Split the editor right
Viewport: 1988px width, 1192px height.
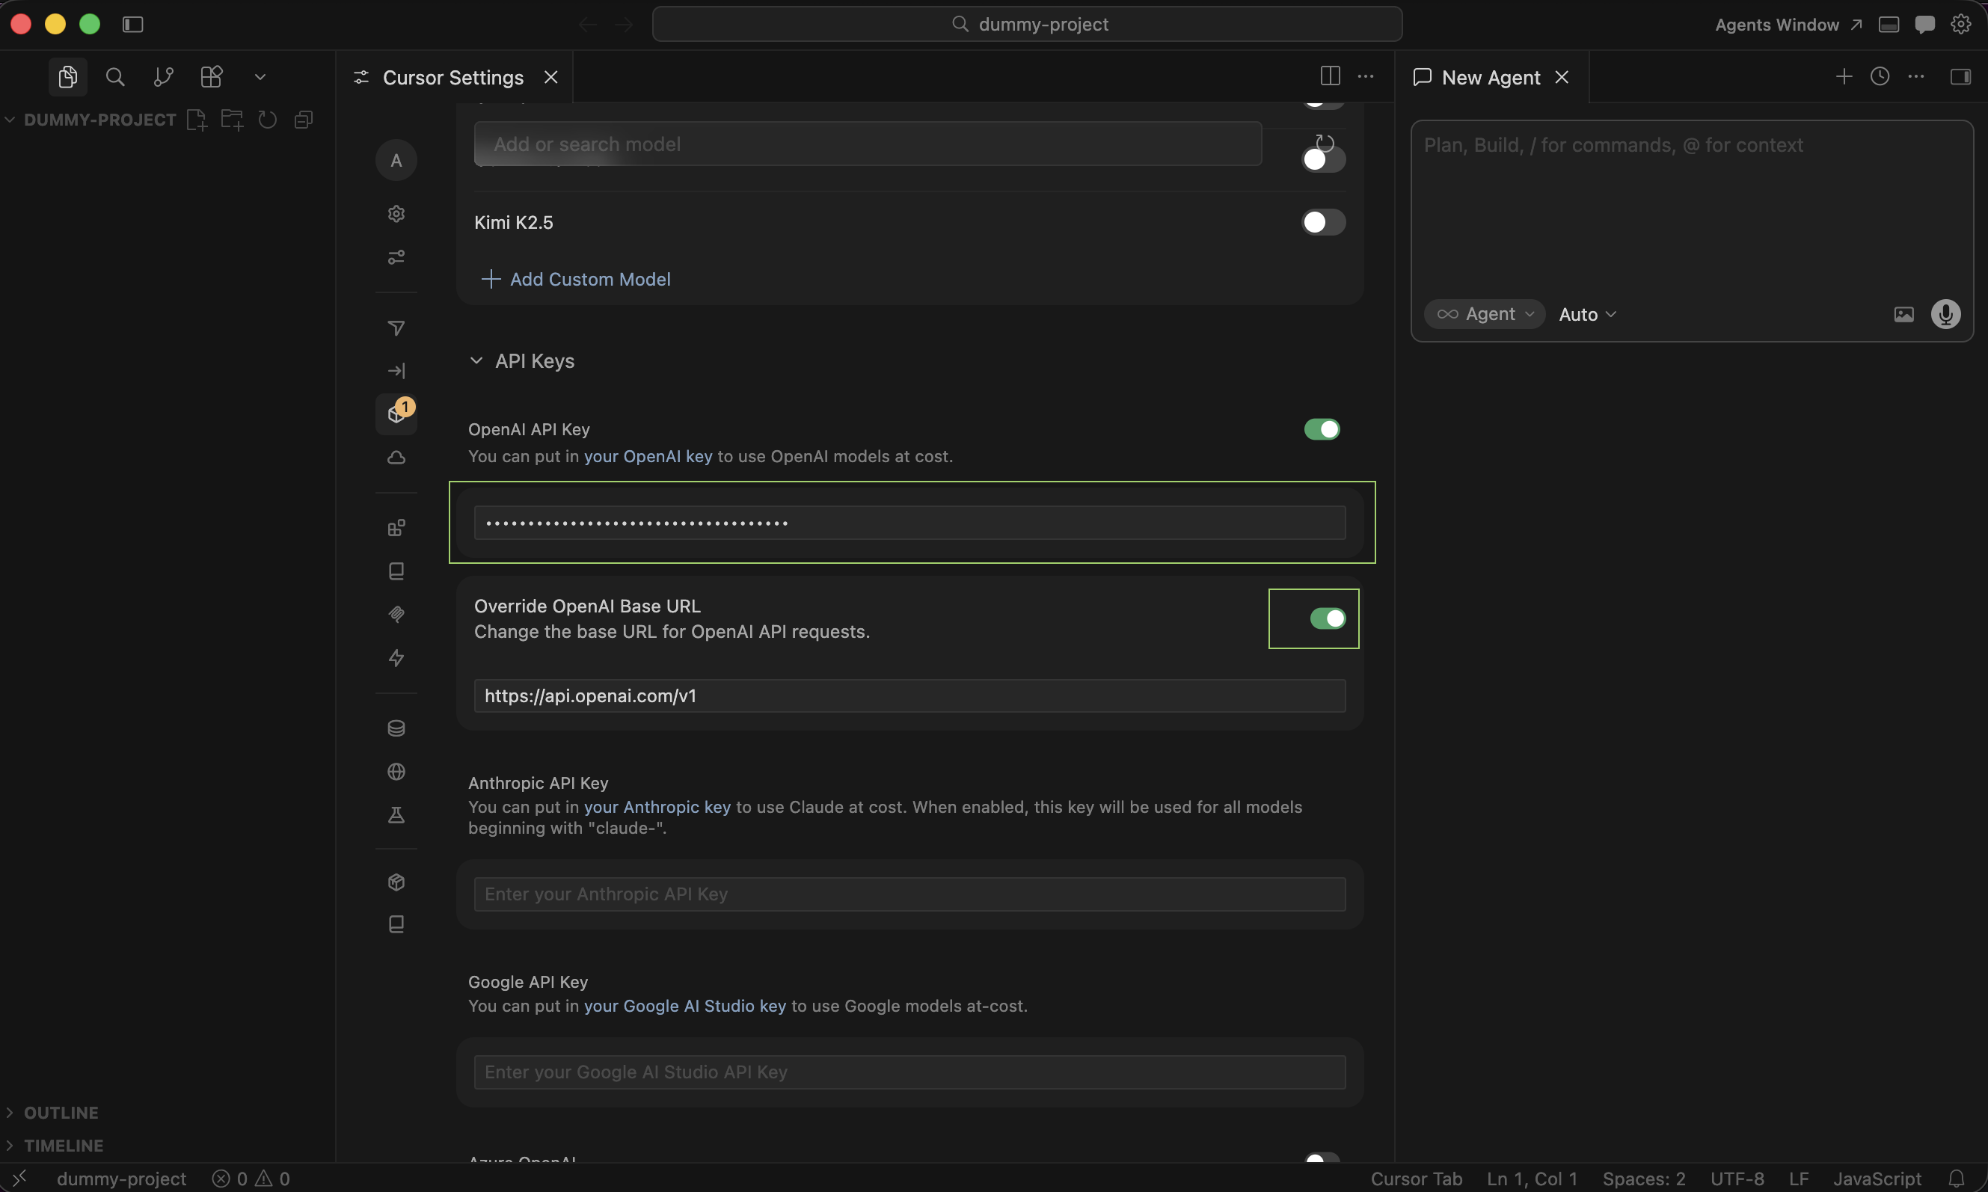pyautogui.click(x=1330, y=76)
